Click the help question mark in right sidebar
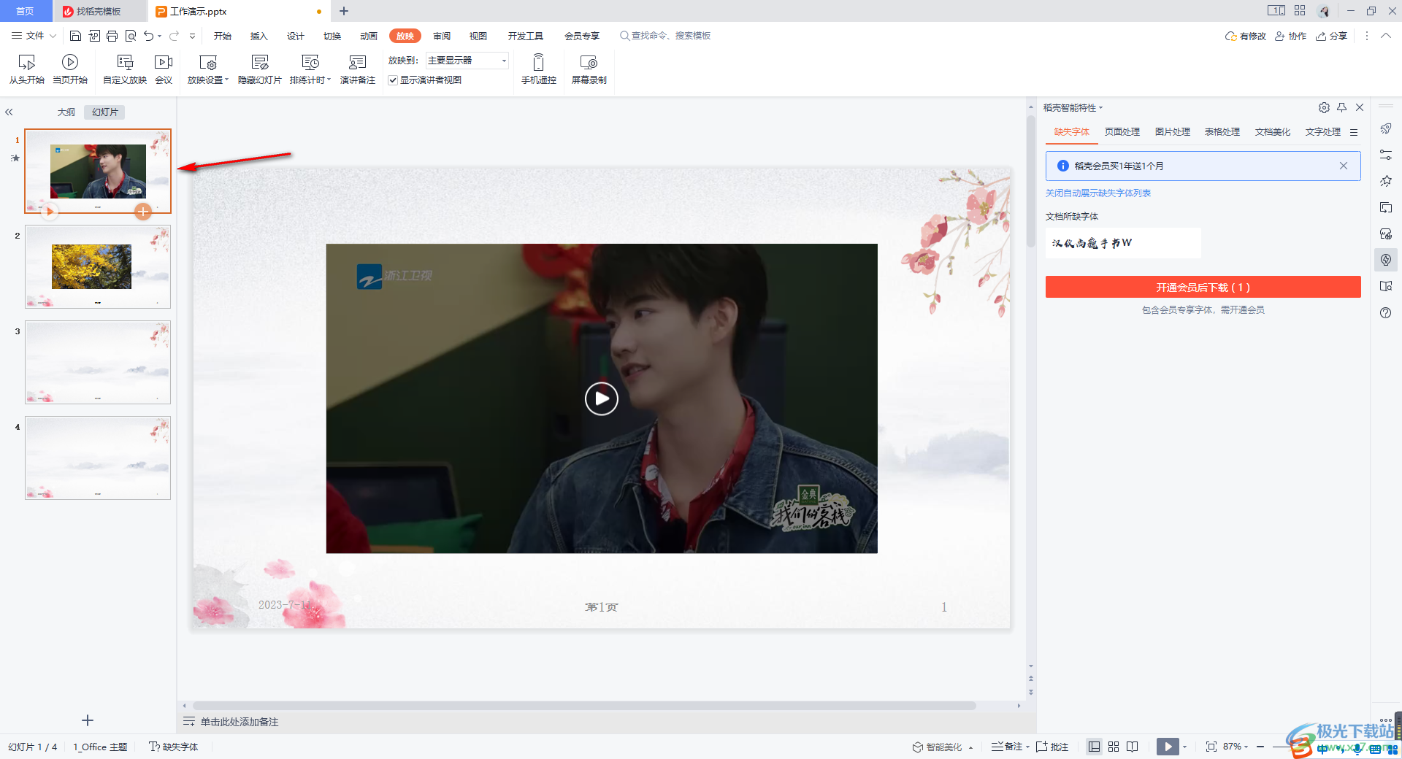Image resolution: width=1402 pixels, height=759 pixels. [x=1386, y=312]
